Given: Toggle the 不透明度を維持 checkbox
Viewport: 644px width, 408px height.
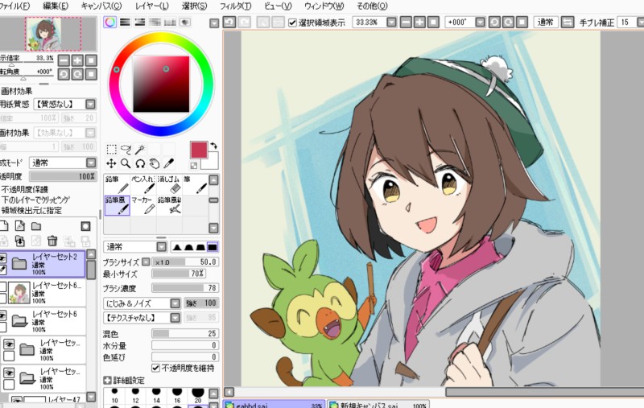Looking at the screenshot, I should 155,368.
